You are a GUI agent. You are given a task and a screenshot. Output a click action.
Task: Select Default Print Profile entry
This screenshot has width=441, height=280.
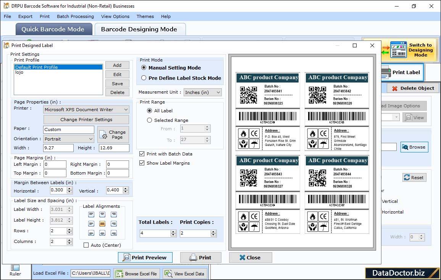58,67
